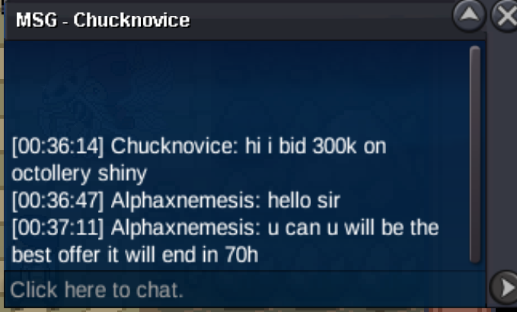The height and width of the screenshot is (312, 517).
Task: Click 'hi i bid' text in first message
Action: pyautogui.click(x=276, y=145)
